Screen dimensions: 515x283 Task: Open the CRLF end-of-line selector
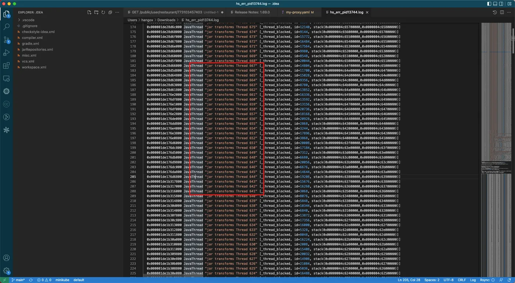[462, 280]
